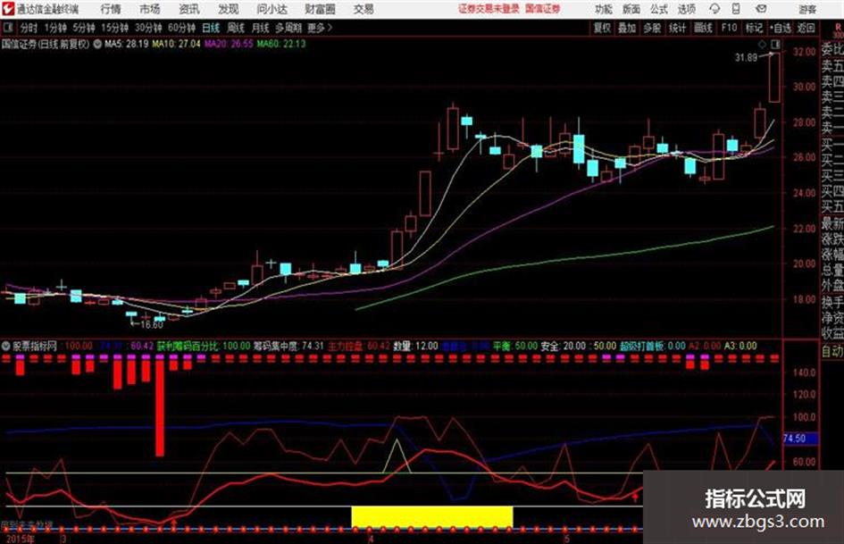Click the 标记 mark button
The width and height of the screenshot is (844, 544).
[x=754, y=28]
